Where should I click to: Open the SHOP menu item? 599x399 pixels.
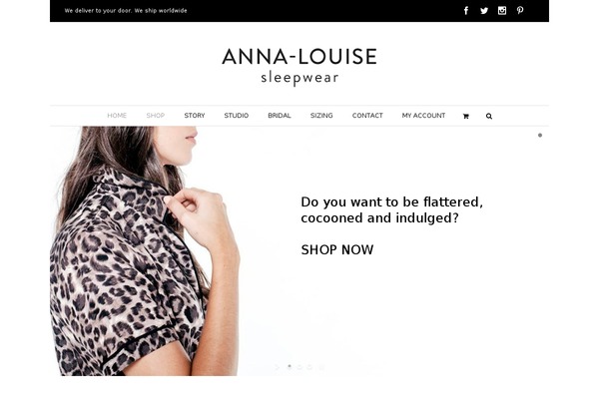[156, 116]
